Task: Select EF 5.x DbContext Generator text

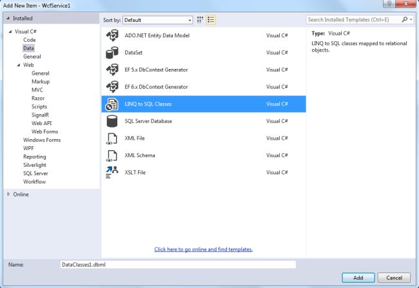Action: click(x=157, y=70)
